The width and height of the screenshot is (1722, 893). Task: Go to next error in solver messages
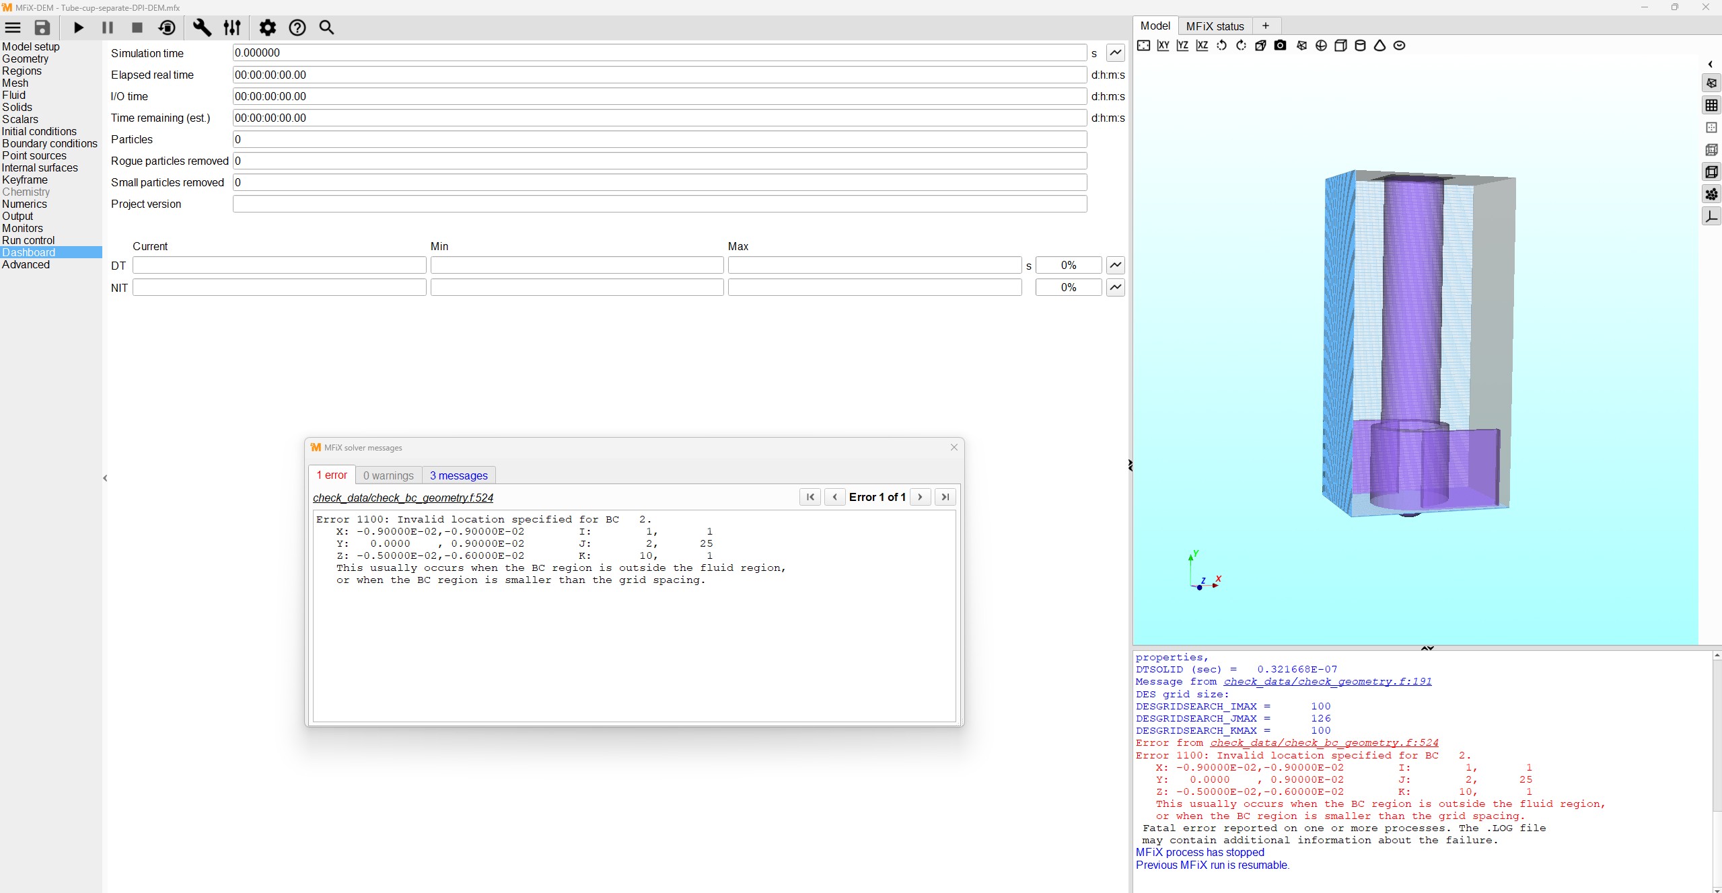tap(920, 497)
